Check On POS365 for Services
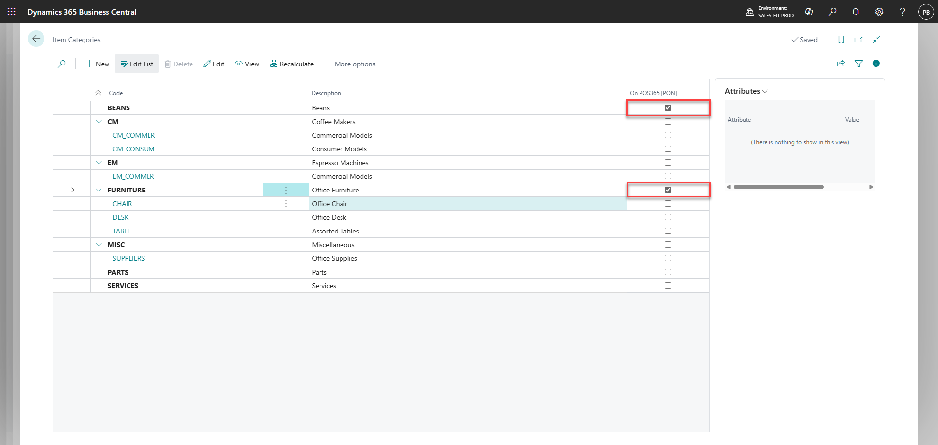This screenshot has width=938, height=445. (668, 286)
